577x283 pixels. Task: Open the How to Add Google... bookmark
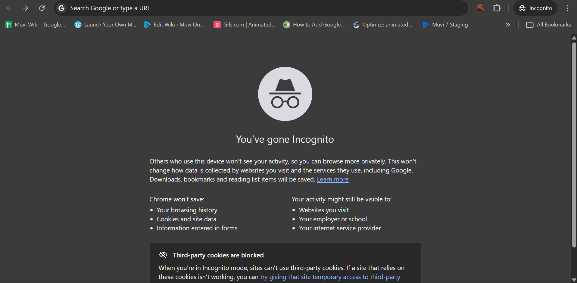click(x=314, y=25)
